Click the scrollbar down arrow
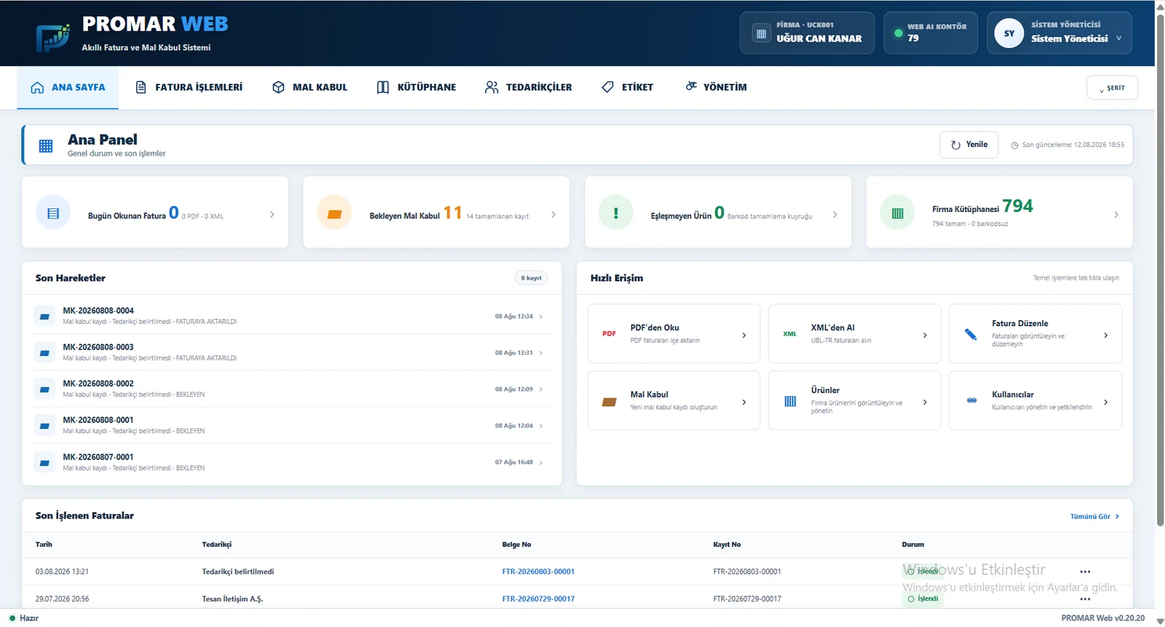The height and width of the screenshot is (627, 1165). (1160, 621)
